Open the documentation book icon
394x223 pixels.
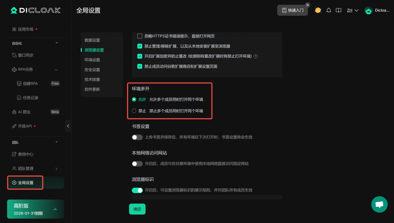click(339, 10)
